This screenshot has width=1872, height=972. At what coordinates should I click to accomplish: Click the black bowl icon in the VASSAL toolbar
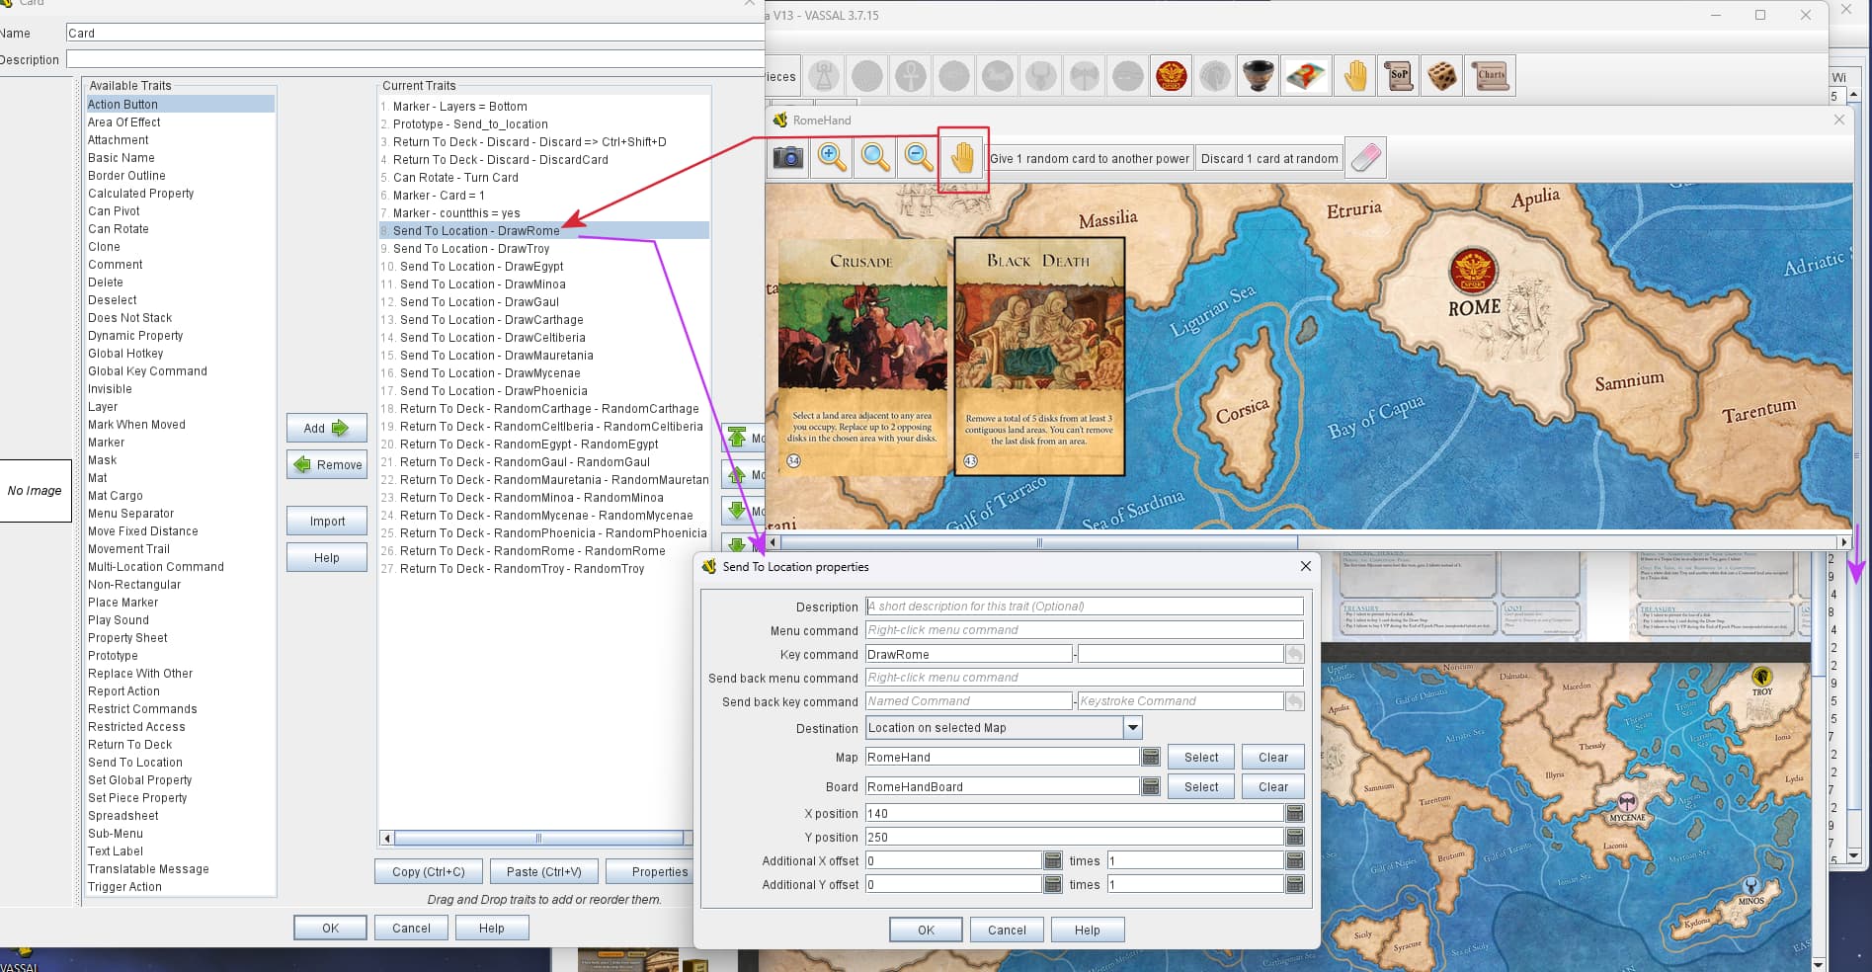point(1259,76)
